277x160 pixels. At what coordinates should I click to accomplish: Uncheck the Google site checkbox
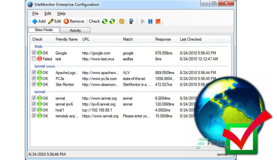[x=34, y=53]
